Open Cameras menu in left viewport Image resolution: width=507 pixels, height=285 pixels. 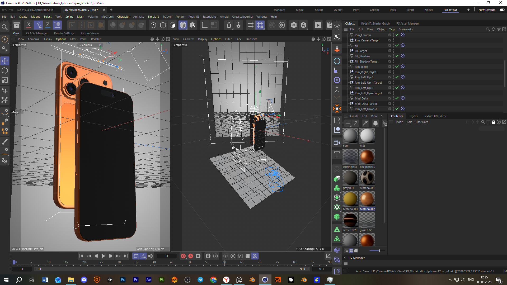34,39
